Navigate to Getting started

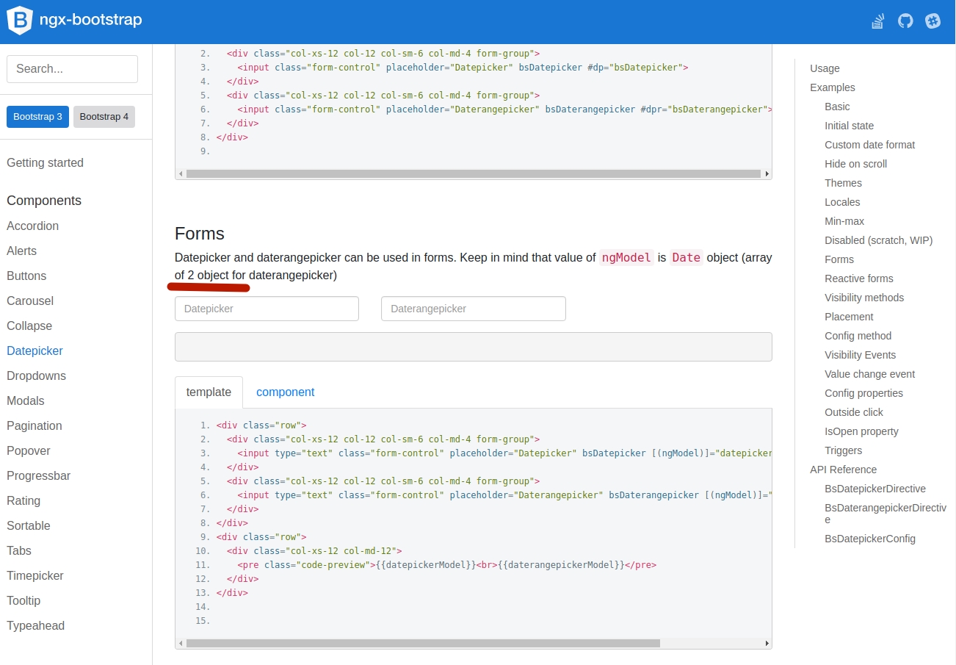45,162
